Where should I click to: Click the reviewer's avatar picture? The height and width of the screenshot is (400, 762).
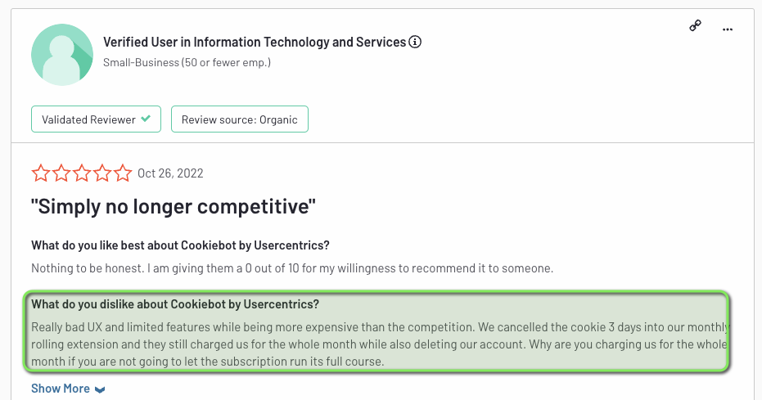click(x=62, y=54)
